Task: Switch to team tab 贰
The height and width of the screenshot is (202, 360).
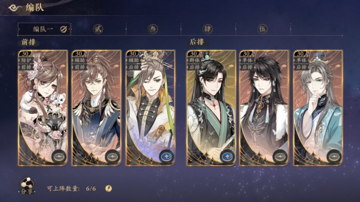Action: pyautogui.click(x=98, y=29)
